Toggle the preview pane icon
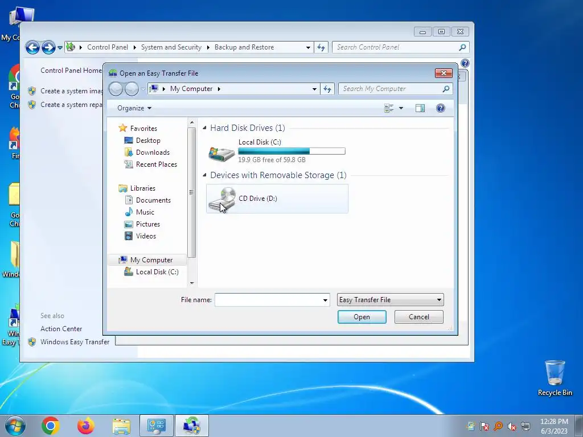 (x=420, y=108)
